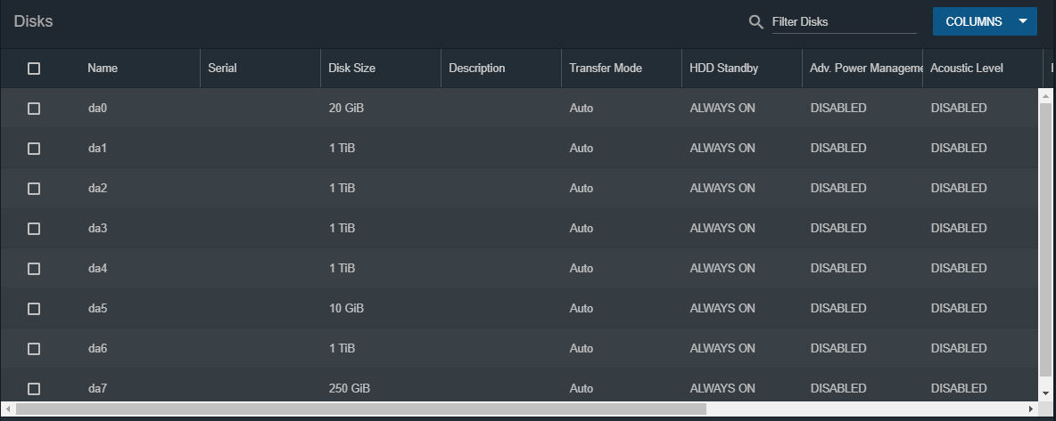
Task: Click the Transfer Mode column header
Action: tap(606, 68)
